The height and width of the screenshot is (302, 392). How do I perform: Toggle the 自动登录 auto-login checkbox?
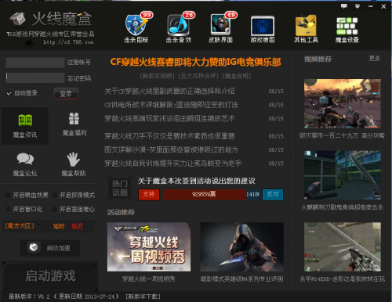[x=9, y=93]
